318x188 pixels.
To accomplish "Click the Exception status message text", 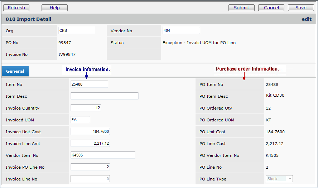I will (199, 43).
